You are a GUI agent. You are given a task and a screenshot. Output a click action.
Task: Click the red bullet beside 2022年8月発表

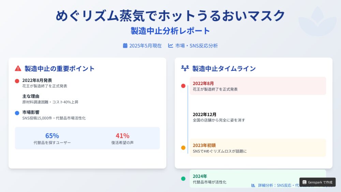tap(17, 81)
